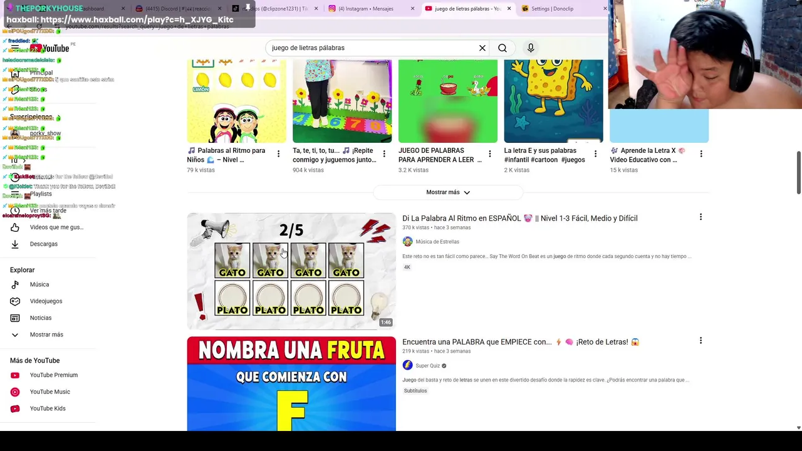Expand more shorts with Mostrar más chevron

click(x=448, y=192)
